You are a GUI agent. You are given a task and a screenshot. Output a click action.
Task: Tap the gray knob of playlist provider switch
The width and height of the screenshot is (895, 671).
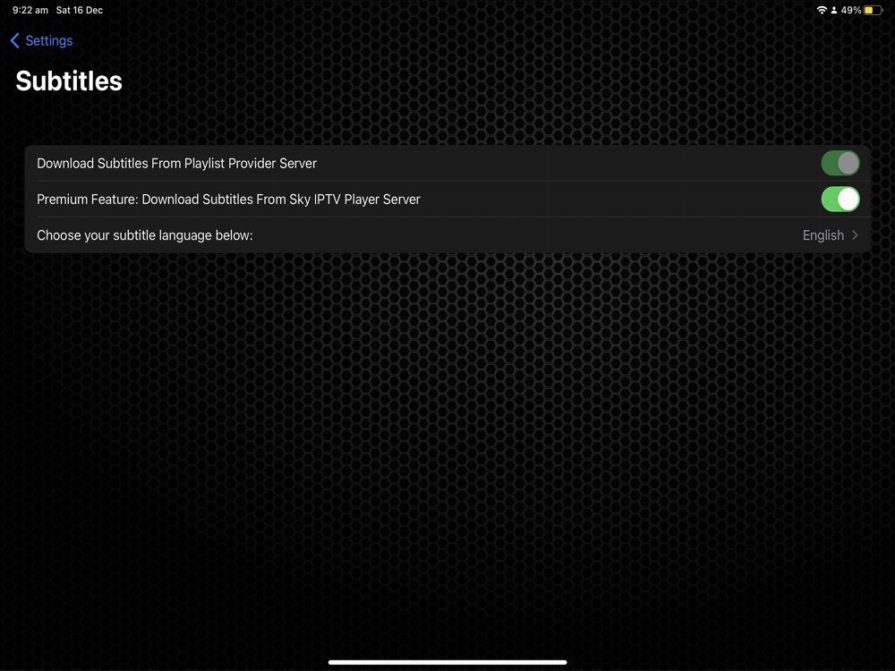click(848, 163)
